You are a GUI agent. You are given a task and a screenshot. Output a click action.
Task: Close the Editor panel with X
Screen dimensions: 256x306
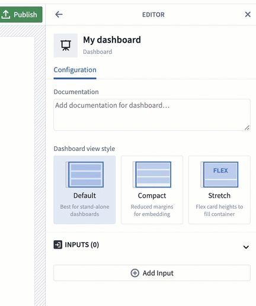[x=248, y=14]
